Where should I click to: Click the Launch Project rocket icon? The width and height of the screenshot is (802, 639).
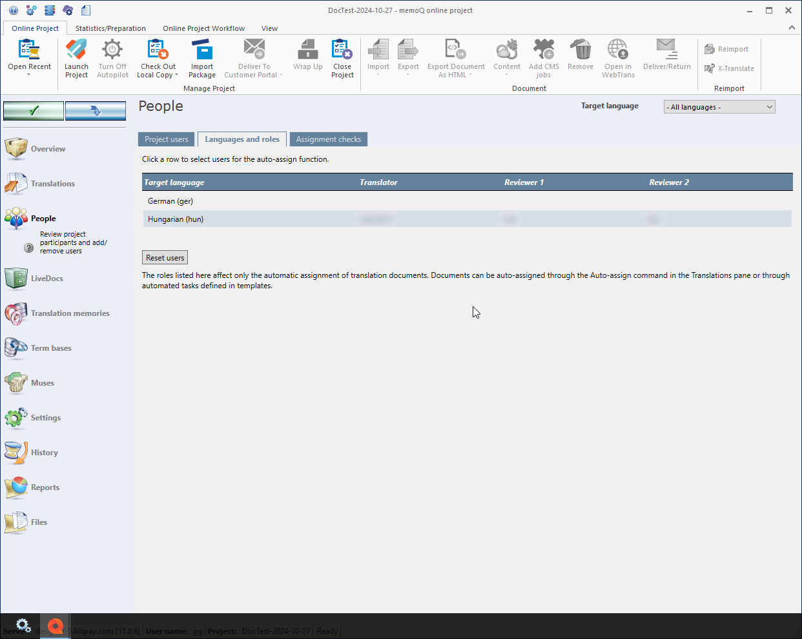coord(76,50)
